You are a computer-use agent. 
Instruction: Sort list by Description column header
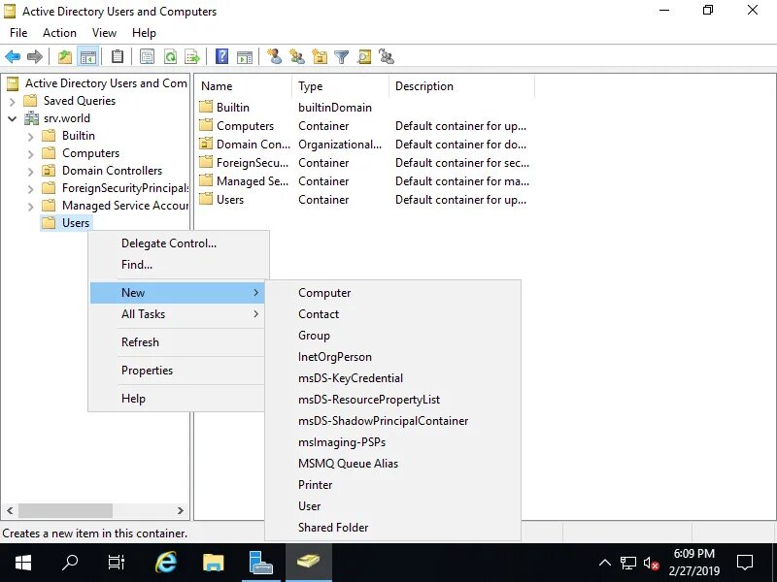462,86
